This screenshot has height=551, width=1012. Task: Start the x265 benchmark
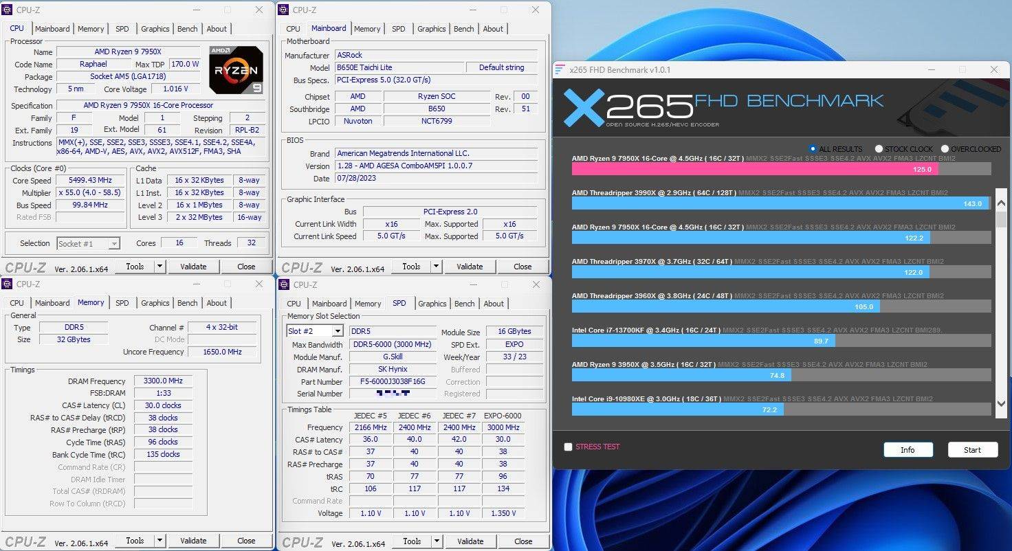(x=972, y=450)
